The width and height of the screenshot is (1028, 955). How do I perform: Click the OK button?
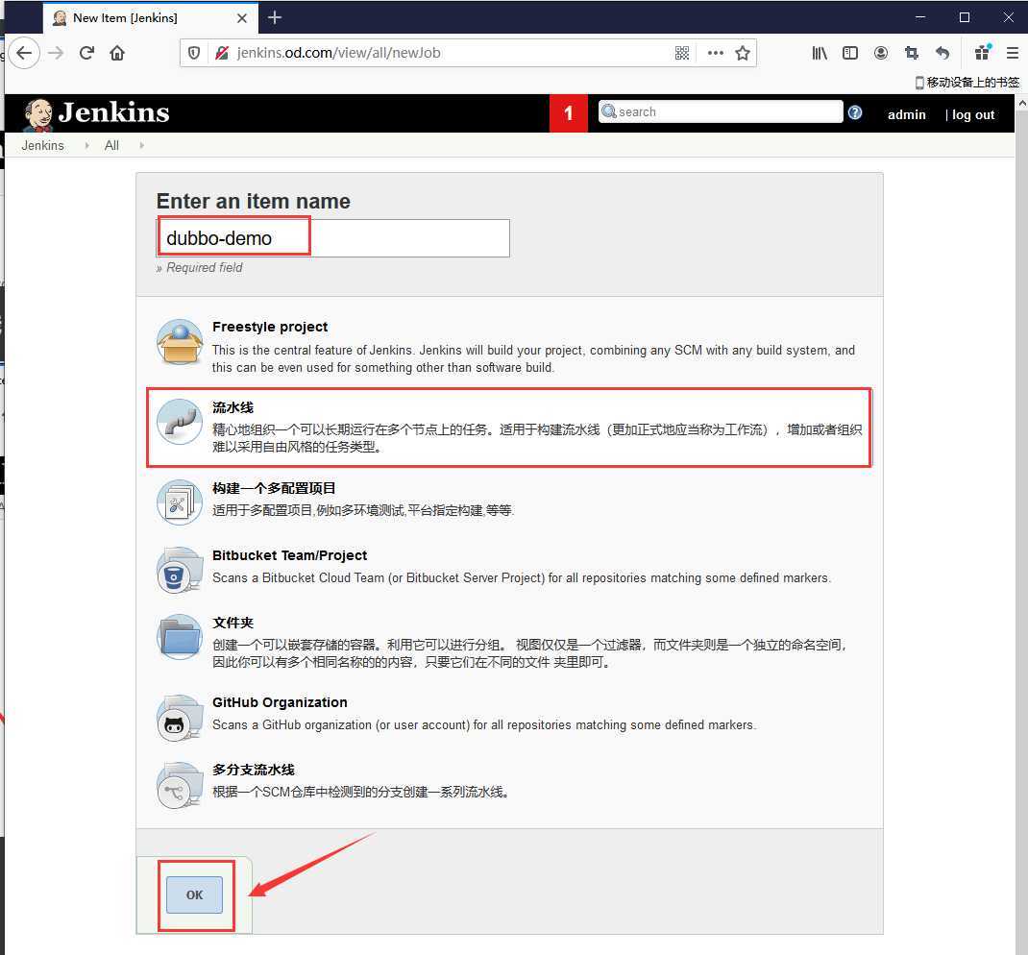point(195,894)
